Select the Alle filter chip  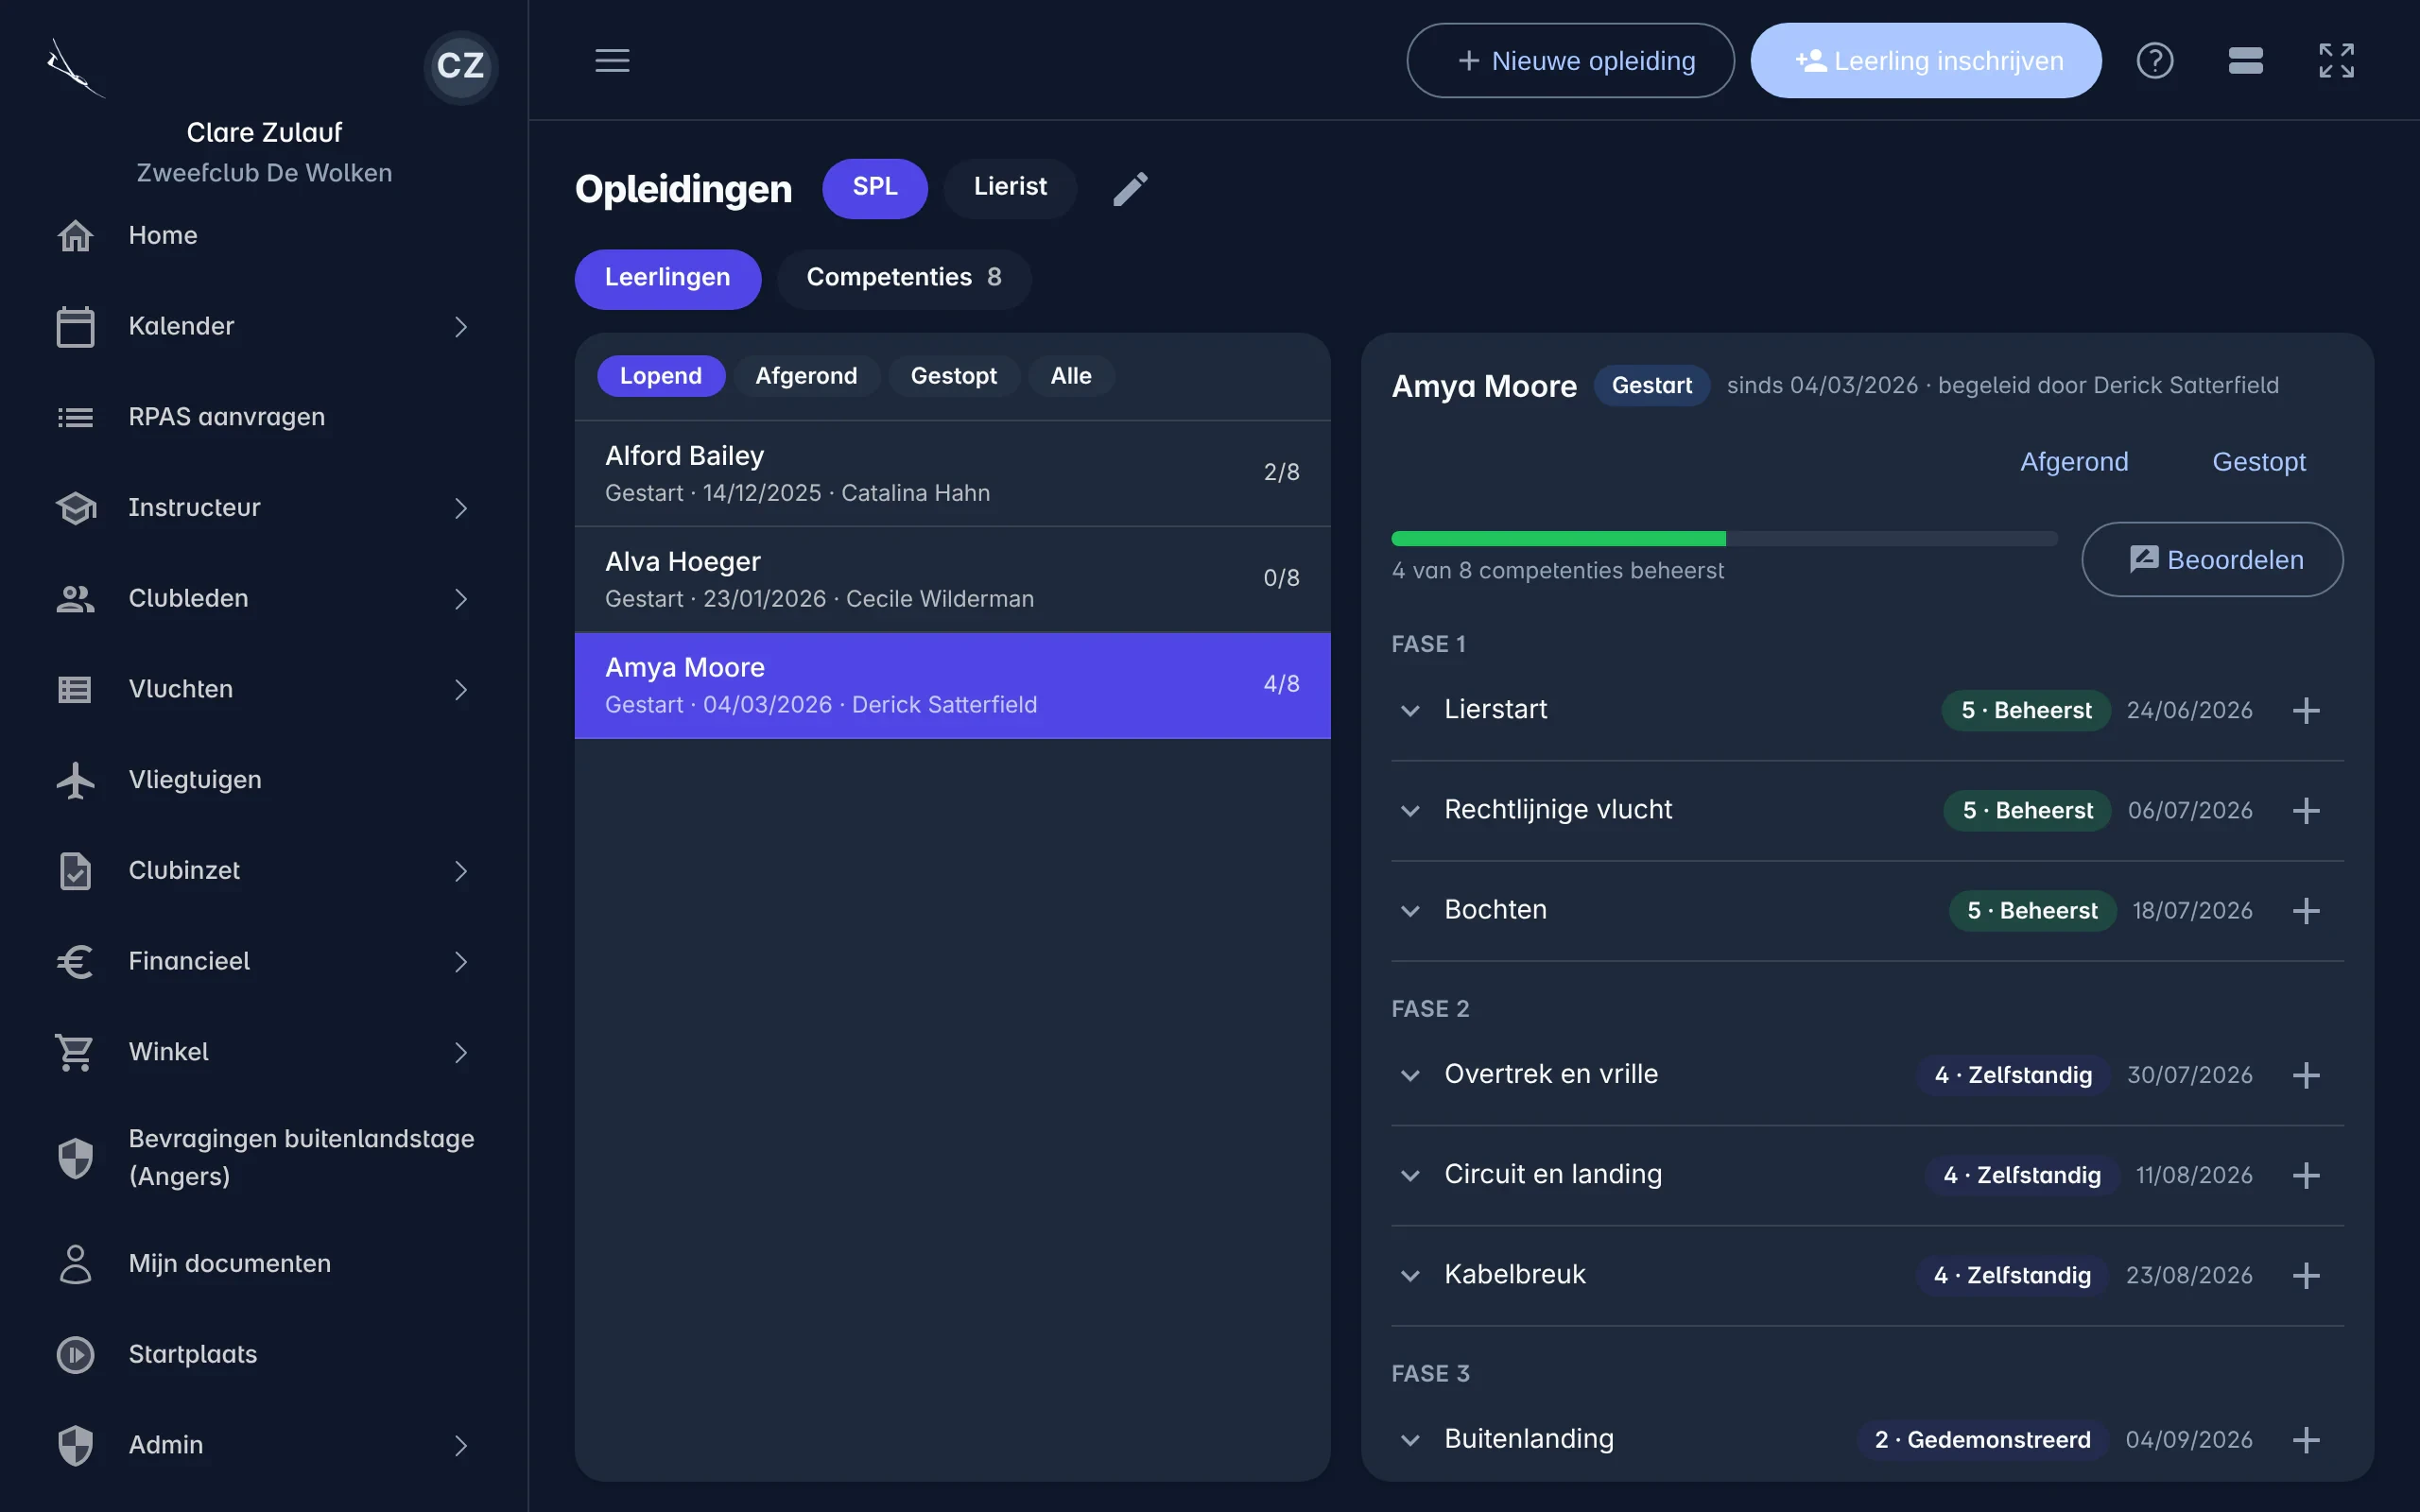coord(1070,376)
